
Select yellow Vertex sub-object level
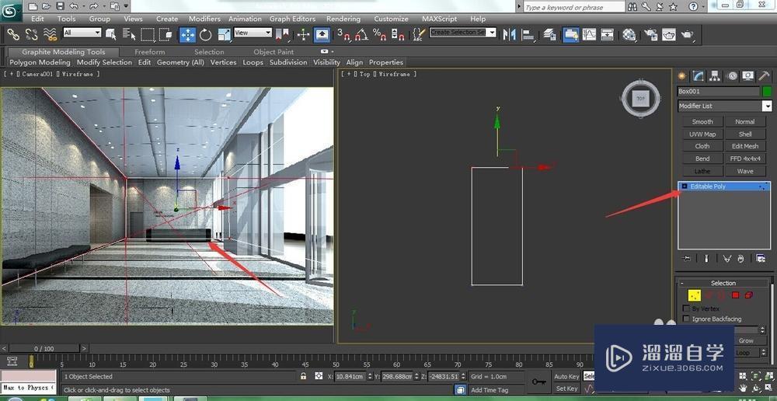694,295
